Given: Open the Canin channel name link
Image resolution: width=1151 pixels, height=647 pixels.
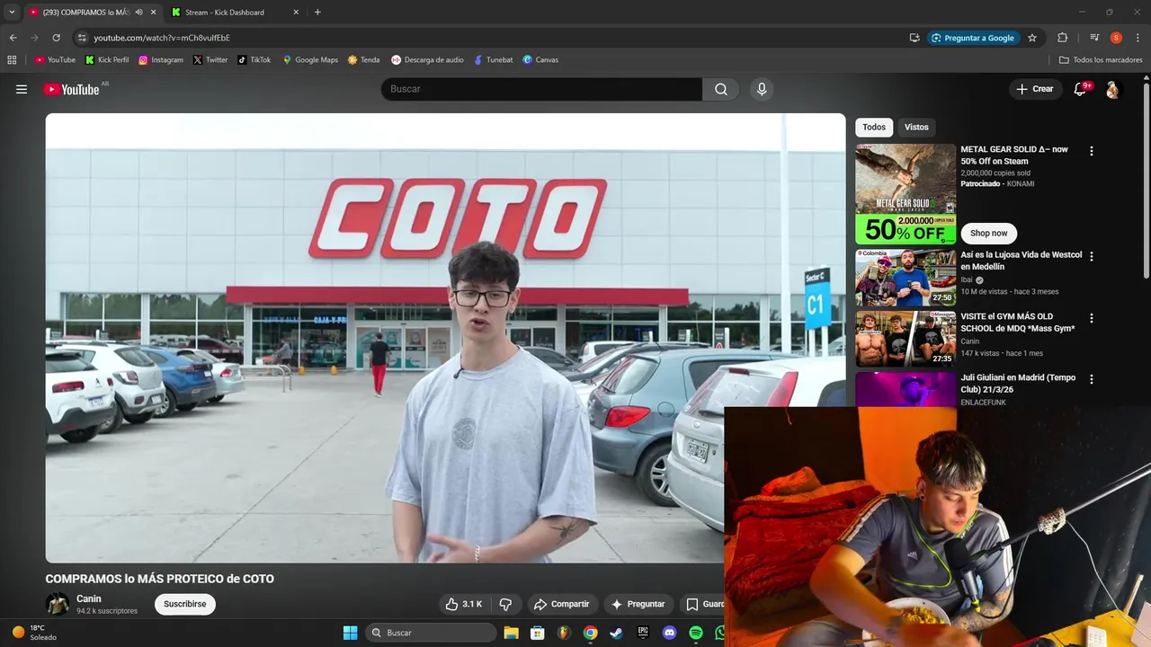Looking at the screenshot, I should point(89,598).
